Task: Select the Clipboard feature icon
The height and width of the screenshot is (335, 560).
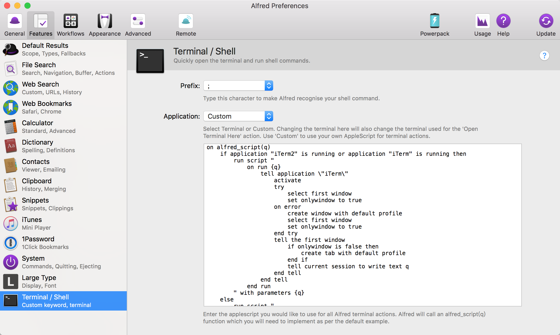Action: click(11, 185)
